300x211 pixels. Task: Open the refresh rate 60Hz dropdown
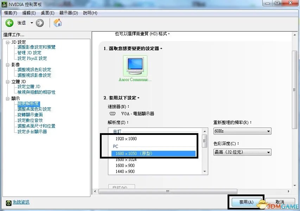pos(242,131)
